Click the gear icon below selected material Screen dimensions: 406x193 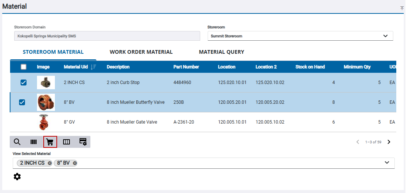17,177
